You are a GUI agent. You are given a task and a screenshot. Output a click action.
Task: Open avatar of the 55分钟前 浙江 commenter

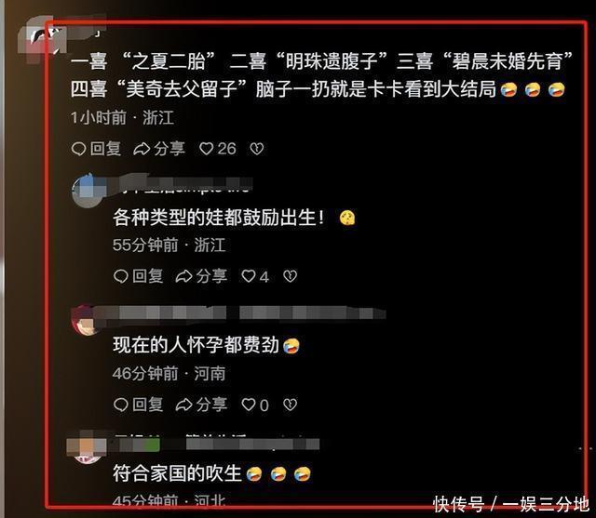point(88,191)
